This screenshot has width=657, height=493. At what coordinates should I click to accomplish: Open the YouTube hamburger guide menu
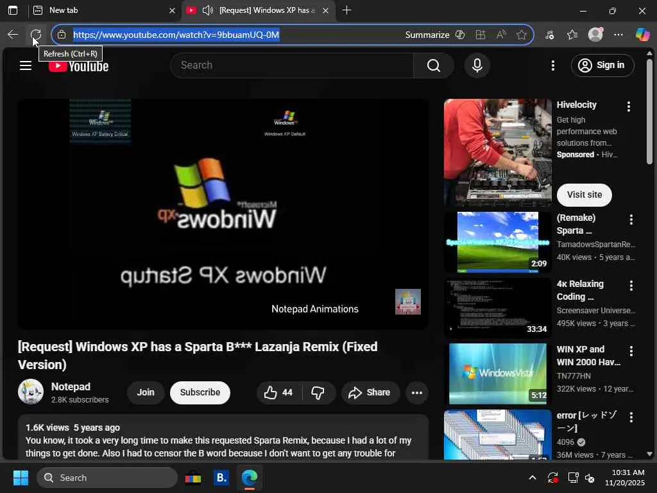26,65
